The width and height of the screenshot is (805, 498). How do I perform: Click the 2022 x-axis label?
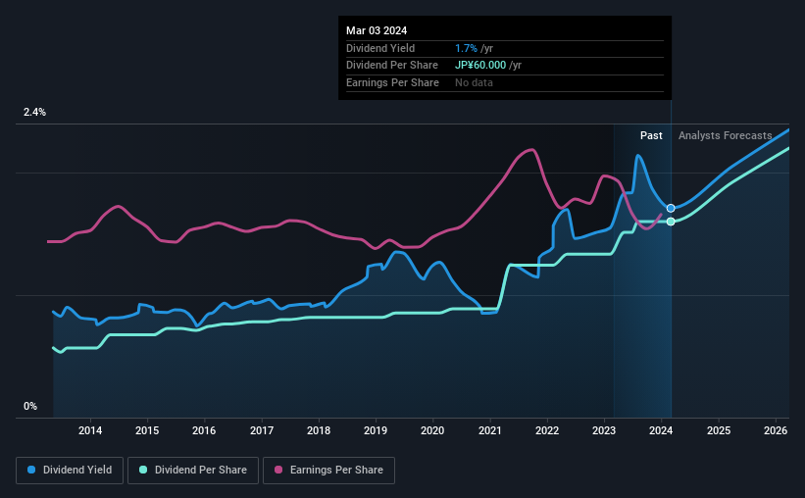point(547,430)
